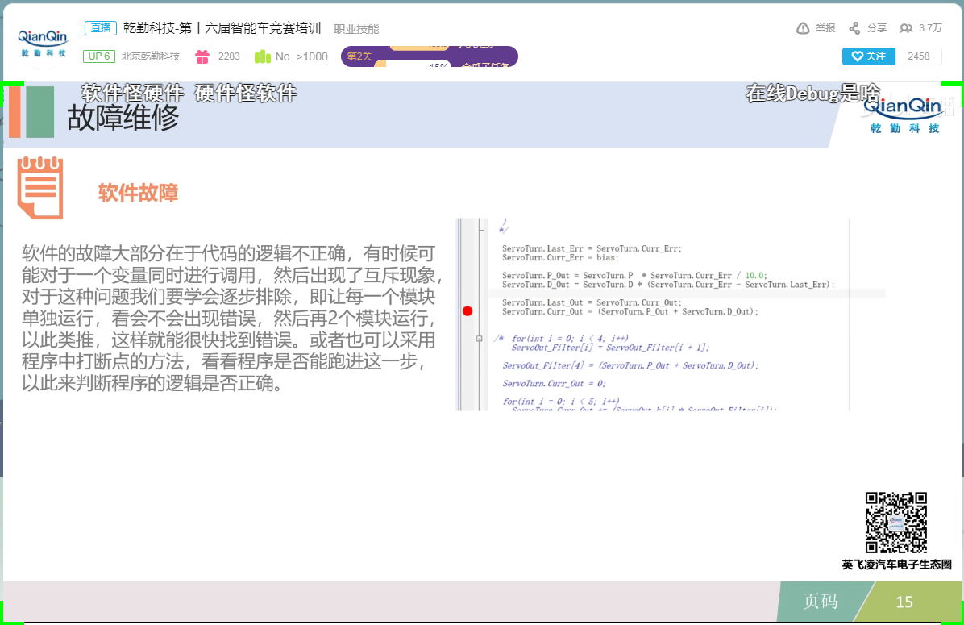This screenshot has height=625, width=964.
Task: Click the 举报 report label
Action: point(825,28)
